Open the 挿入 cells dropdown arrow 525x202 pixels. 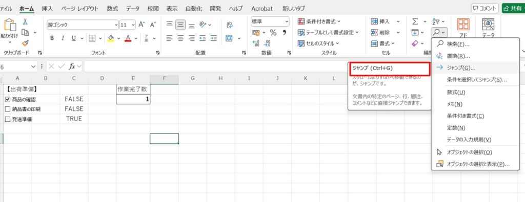(398, 21)
